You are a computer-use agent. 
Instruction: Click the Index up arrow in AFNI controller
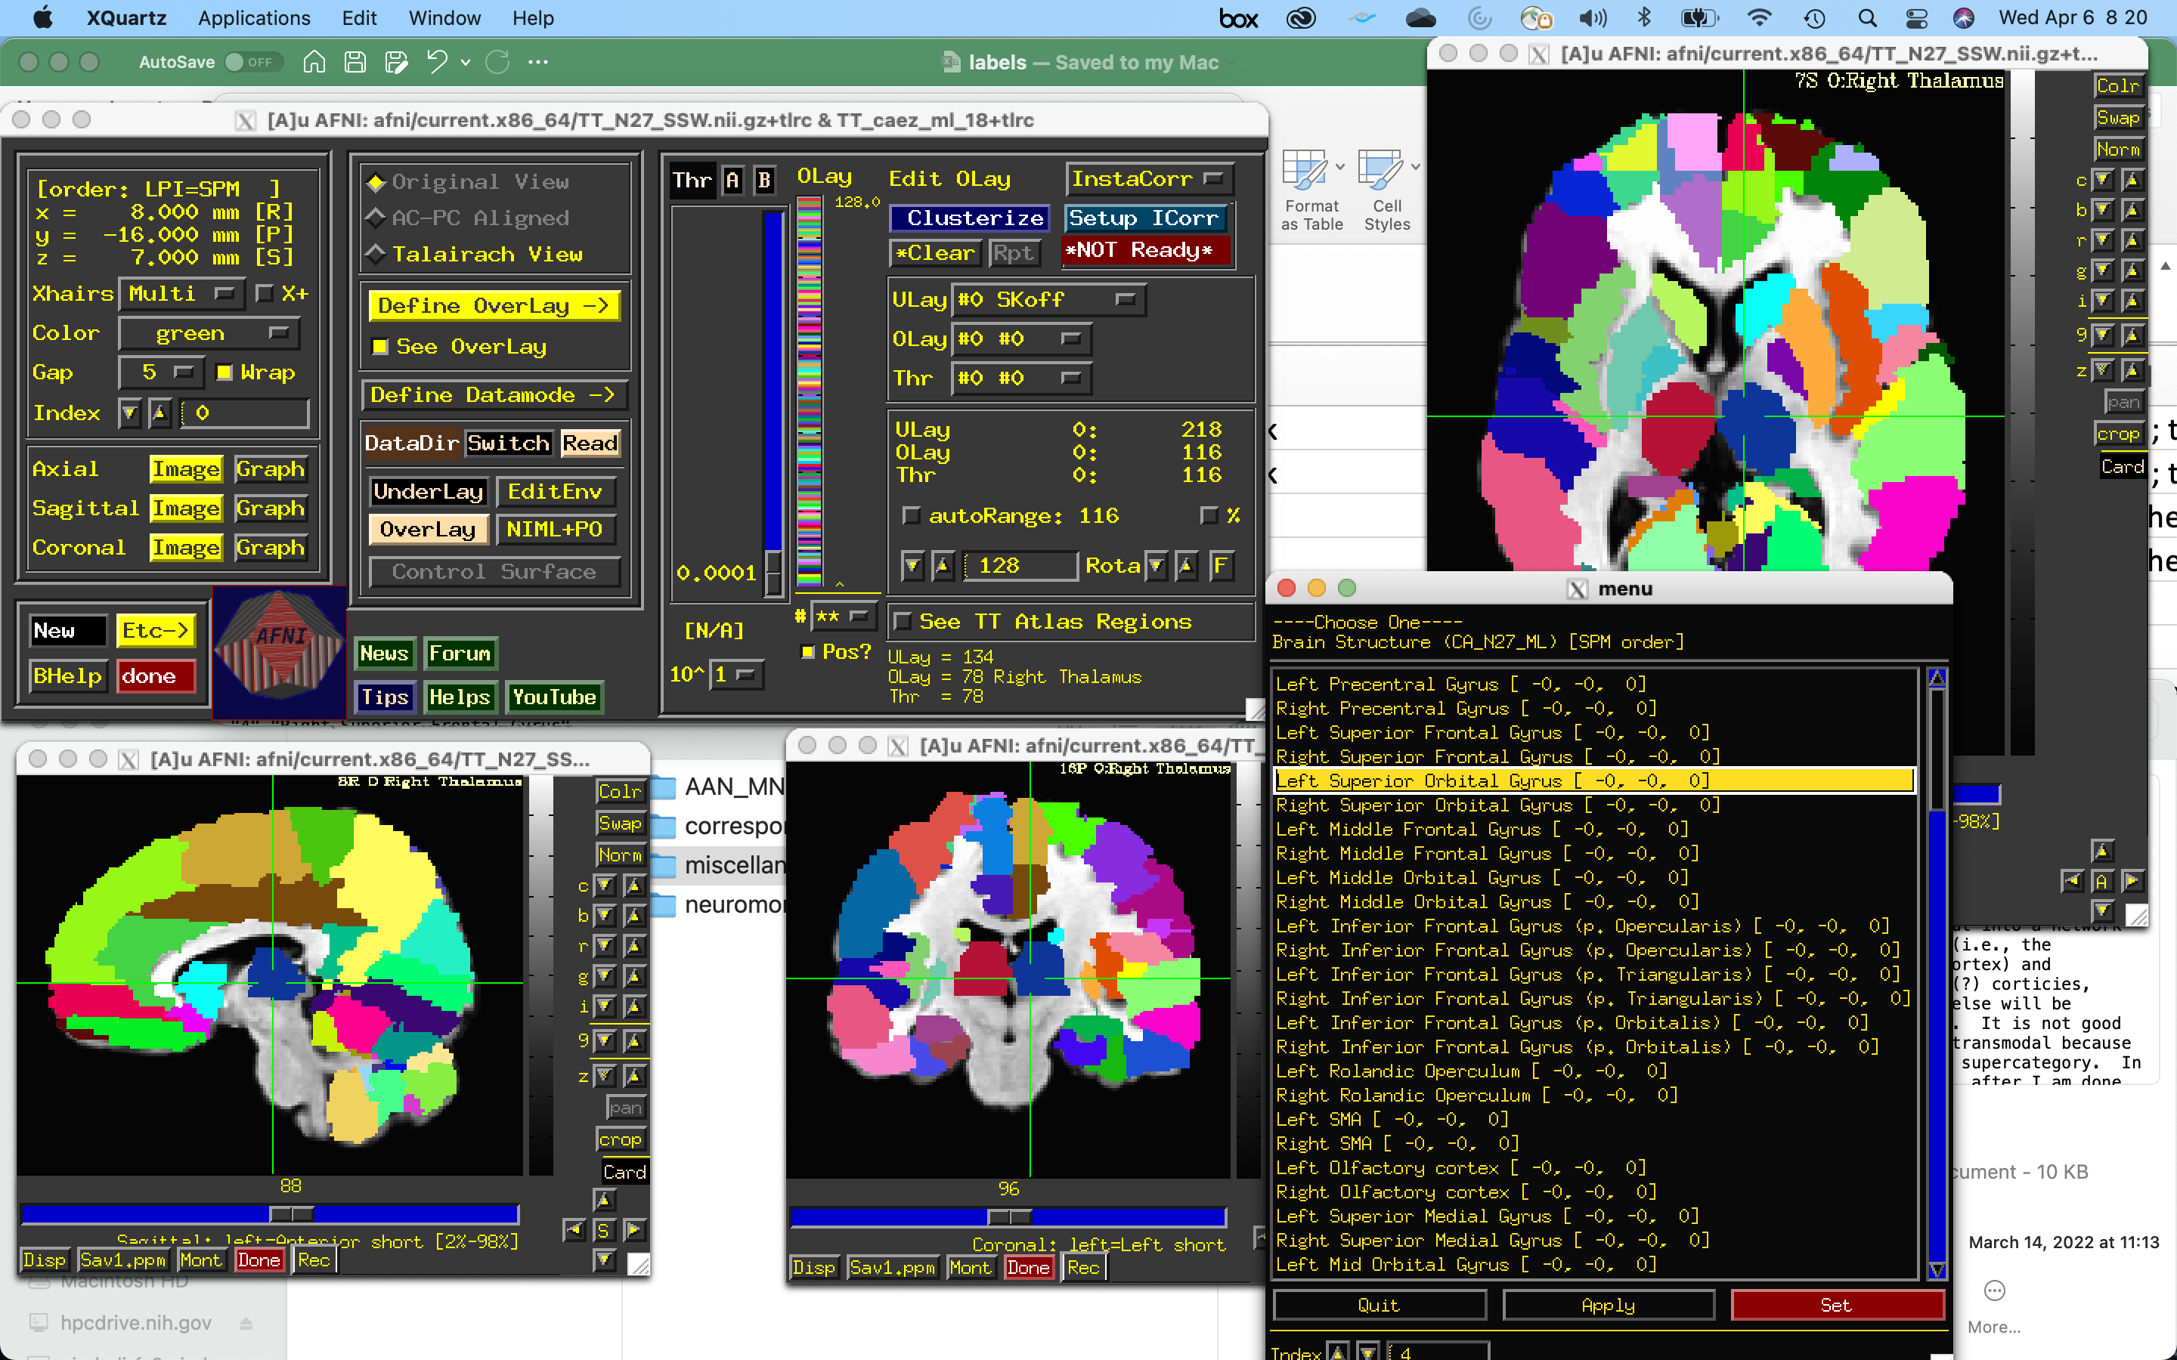(159, 413)
